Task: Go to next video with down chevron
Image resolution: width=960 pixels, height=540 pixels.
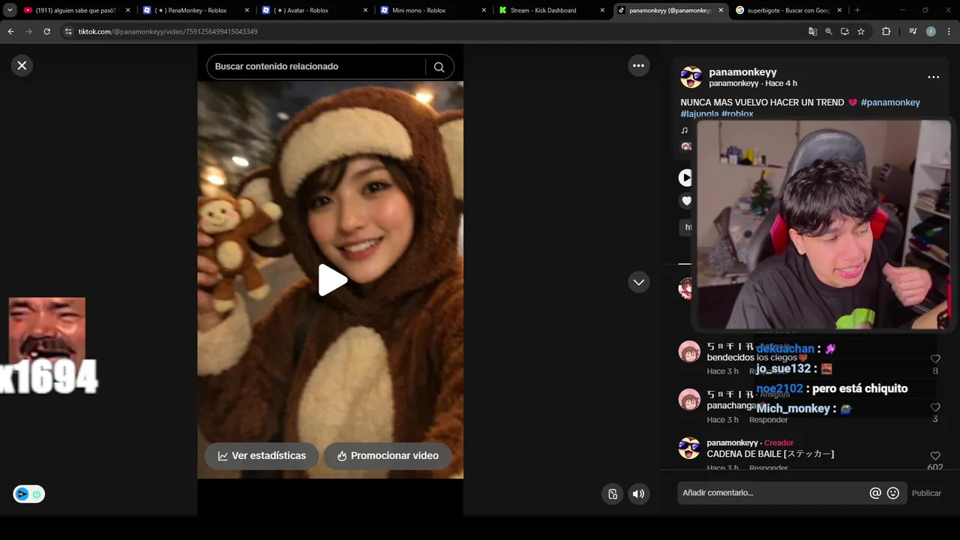Action: point(638,282)
